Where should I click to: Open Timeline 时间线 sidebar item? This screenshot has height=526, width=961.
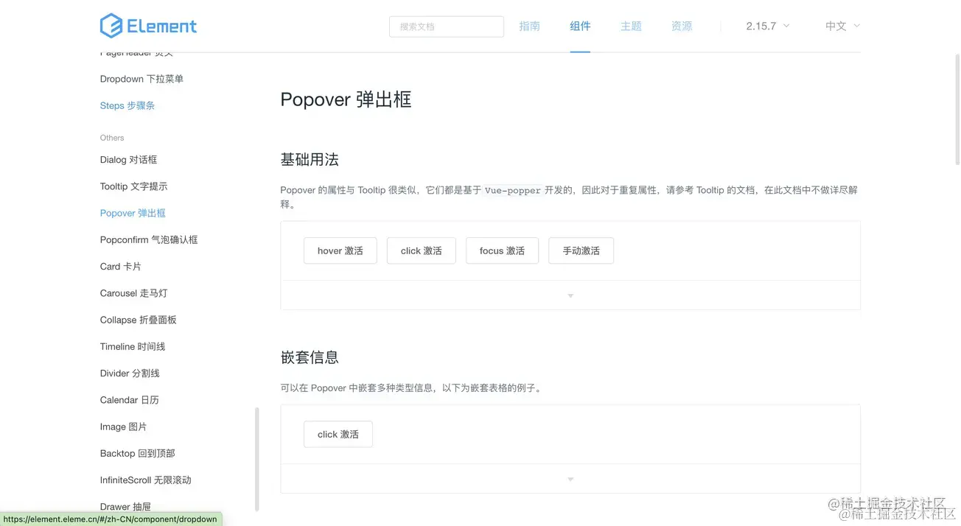coord(133,346)
